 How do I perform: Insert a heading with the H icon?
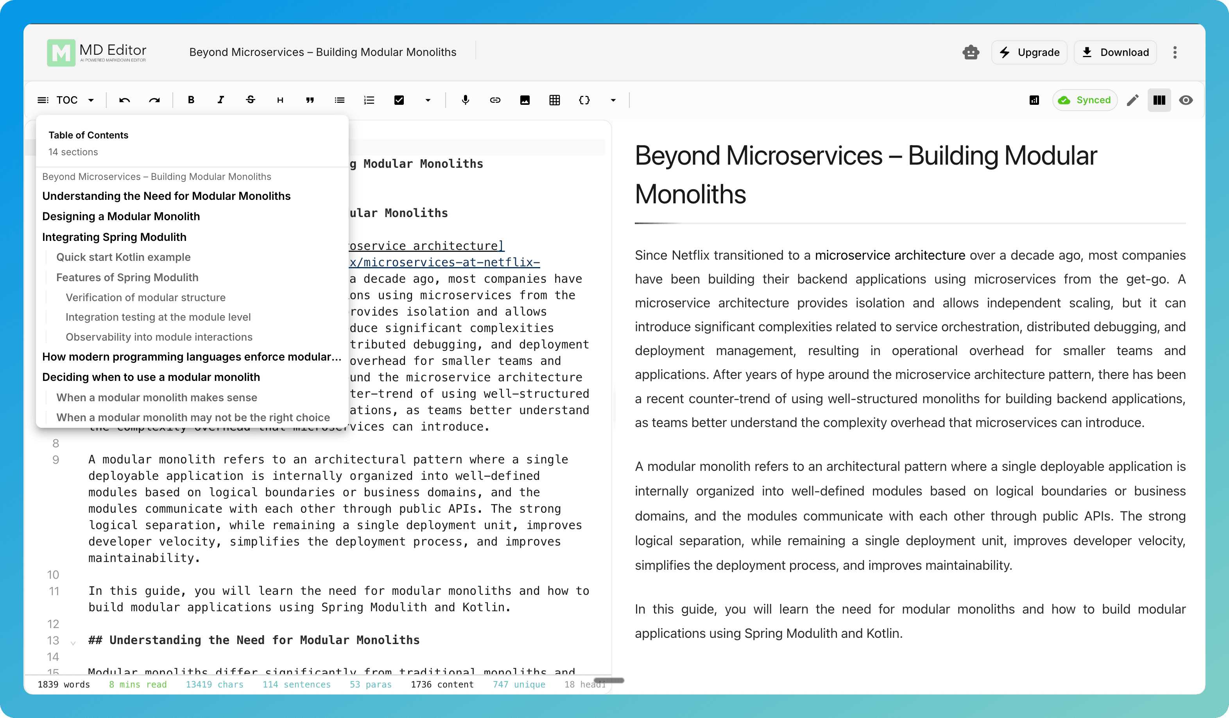coord(280,100)
